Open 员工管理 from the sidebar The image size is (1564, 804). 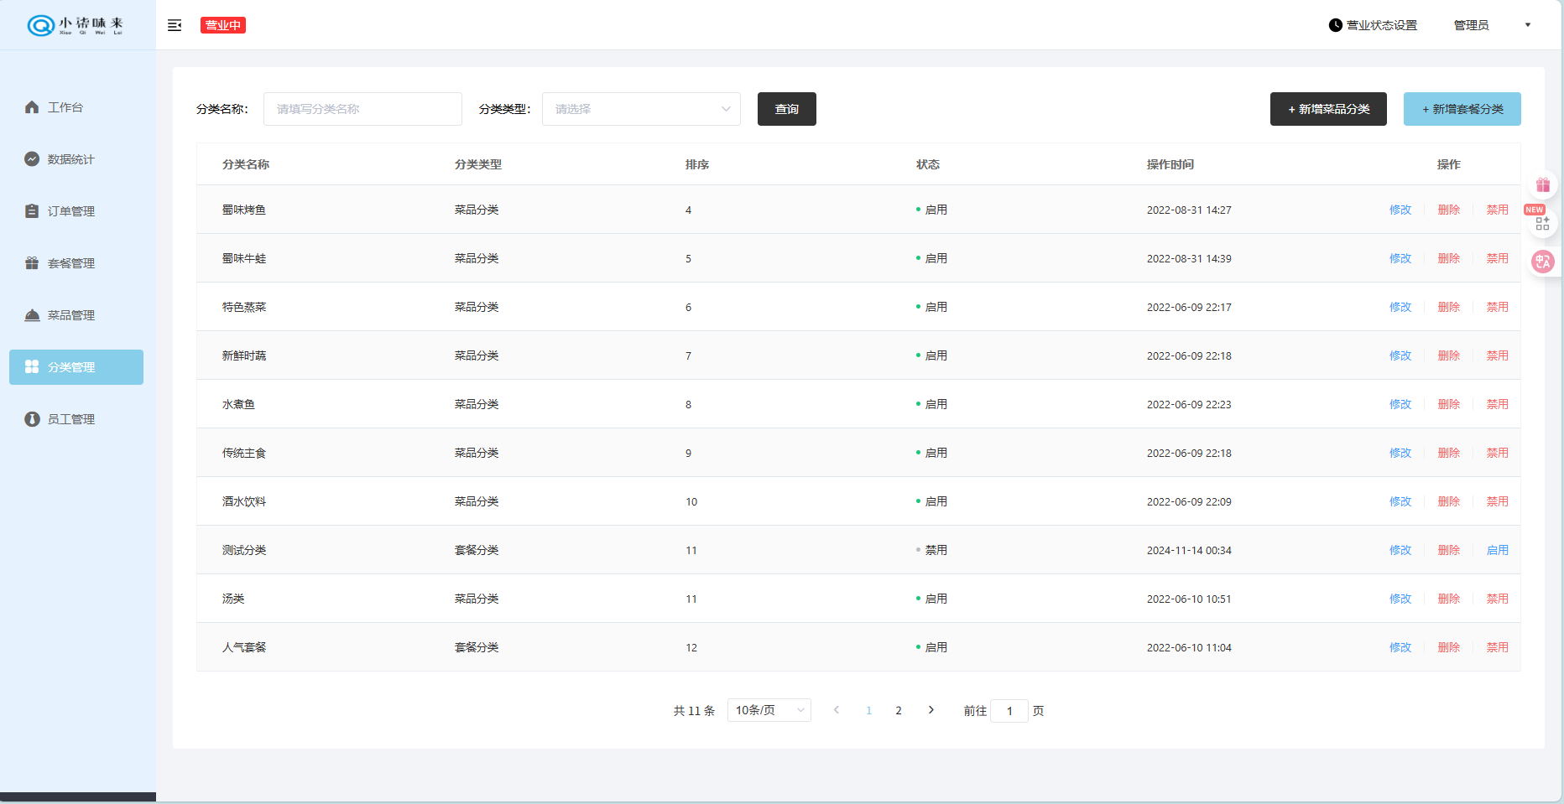pos(71,419)
